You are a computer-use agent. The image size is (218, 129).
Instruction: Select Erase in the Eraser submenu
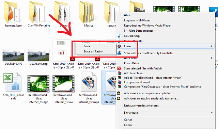pyautogui.click(x=87, y=46)
